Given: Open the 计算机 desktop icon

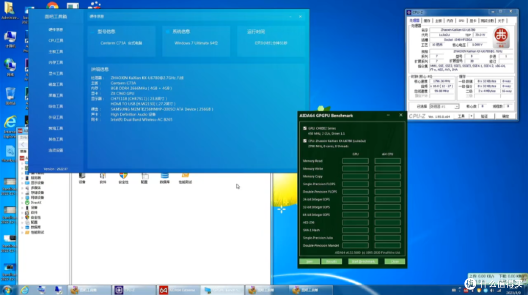Looking at the screenshot, I should click(10, 39).
